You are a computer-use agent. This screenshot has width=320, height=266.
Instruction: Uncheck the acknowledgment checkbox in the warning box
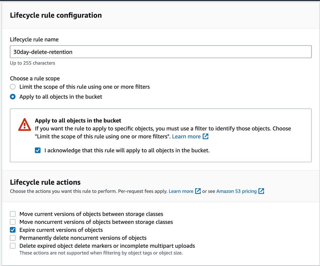pos(38,150)
